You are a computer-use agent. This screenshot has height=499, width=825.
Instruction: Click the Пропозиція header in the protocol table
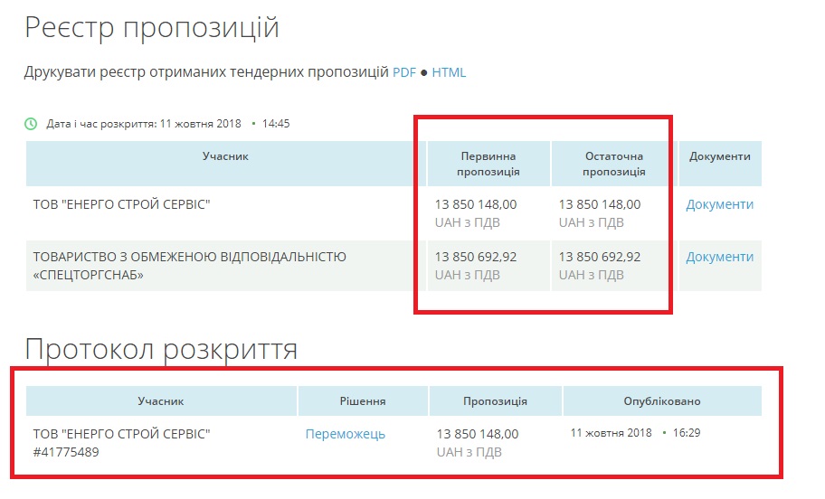[x=495, y=401]
